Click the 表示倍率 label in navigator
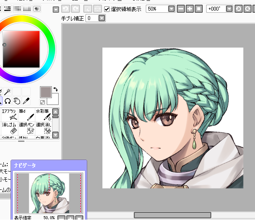Image resolution: width=255 pixels, height=220 pixels. point(23,217)
